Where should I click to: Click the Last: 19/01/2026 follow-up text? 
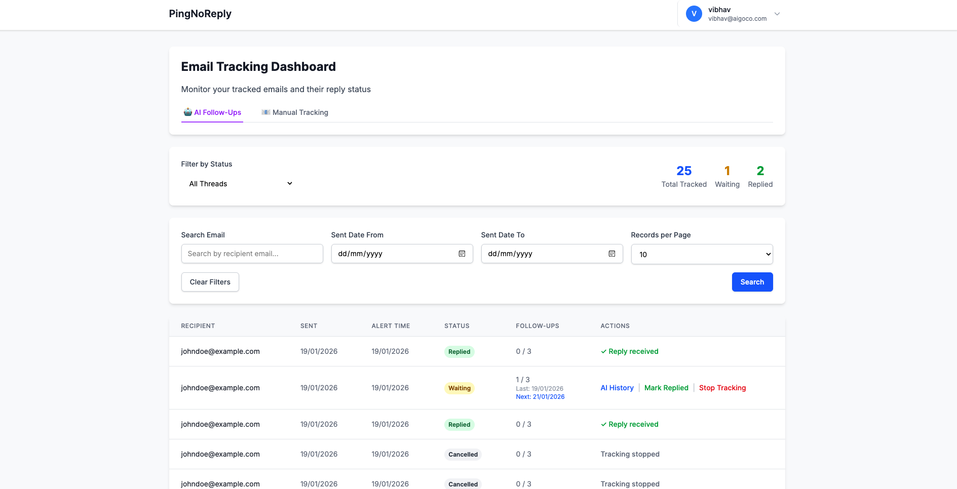pyautogui.click(x=540, y=389)
